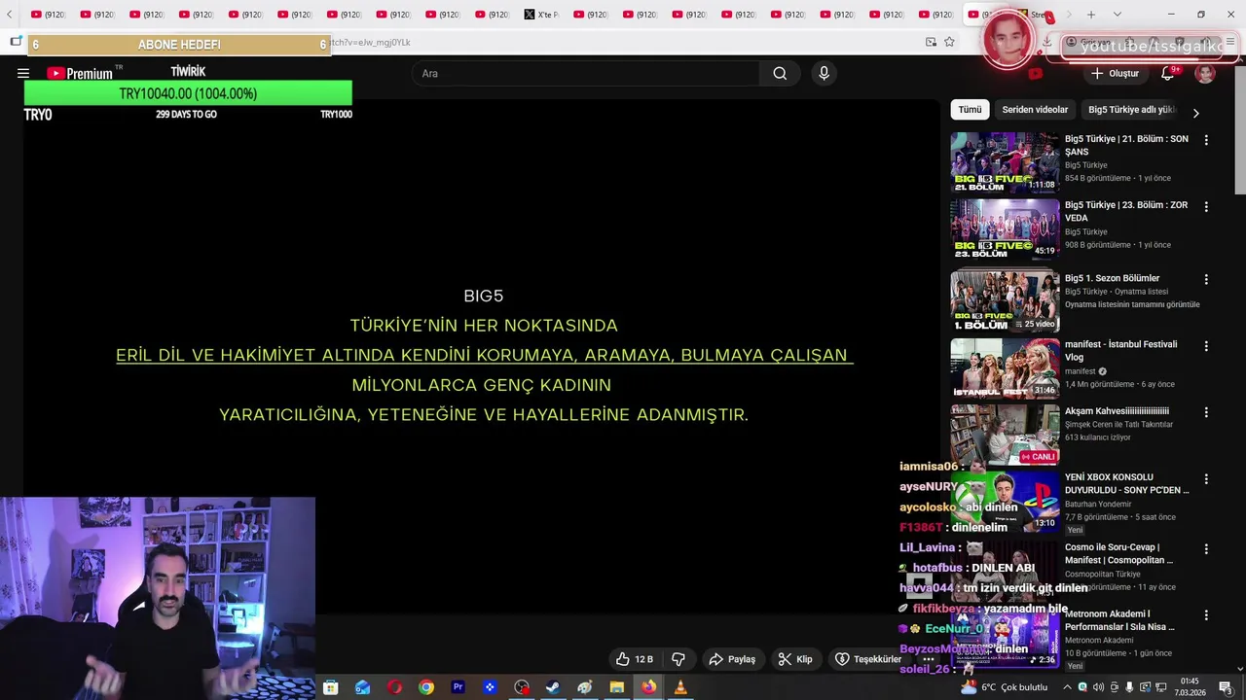Open manifest İstanbul Festivali Vlog title
This screenshot has height=700, width=1246.
coord(1121,350)
